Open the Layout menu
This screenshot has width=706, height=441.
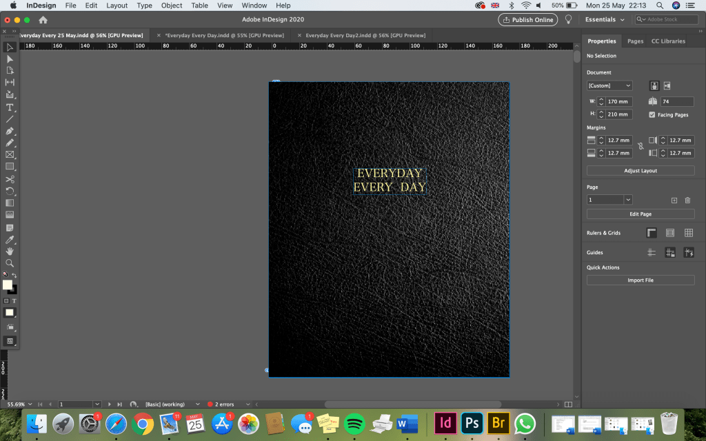tap(117, 6)
